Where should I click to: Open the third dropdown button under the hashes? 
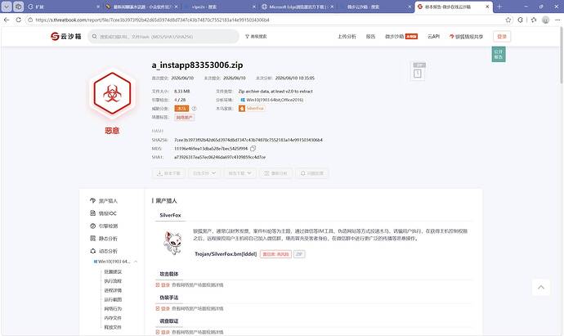(x=240, y=173)
